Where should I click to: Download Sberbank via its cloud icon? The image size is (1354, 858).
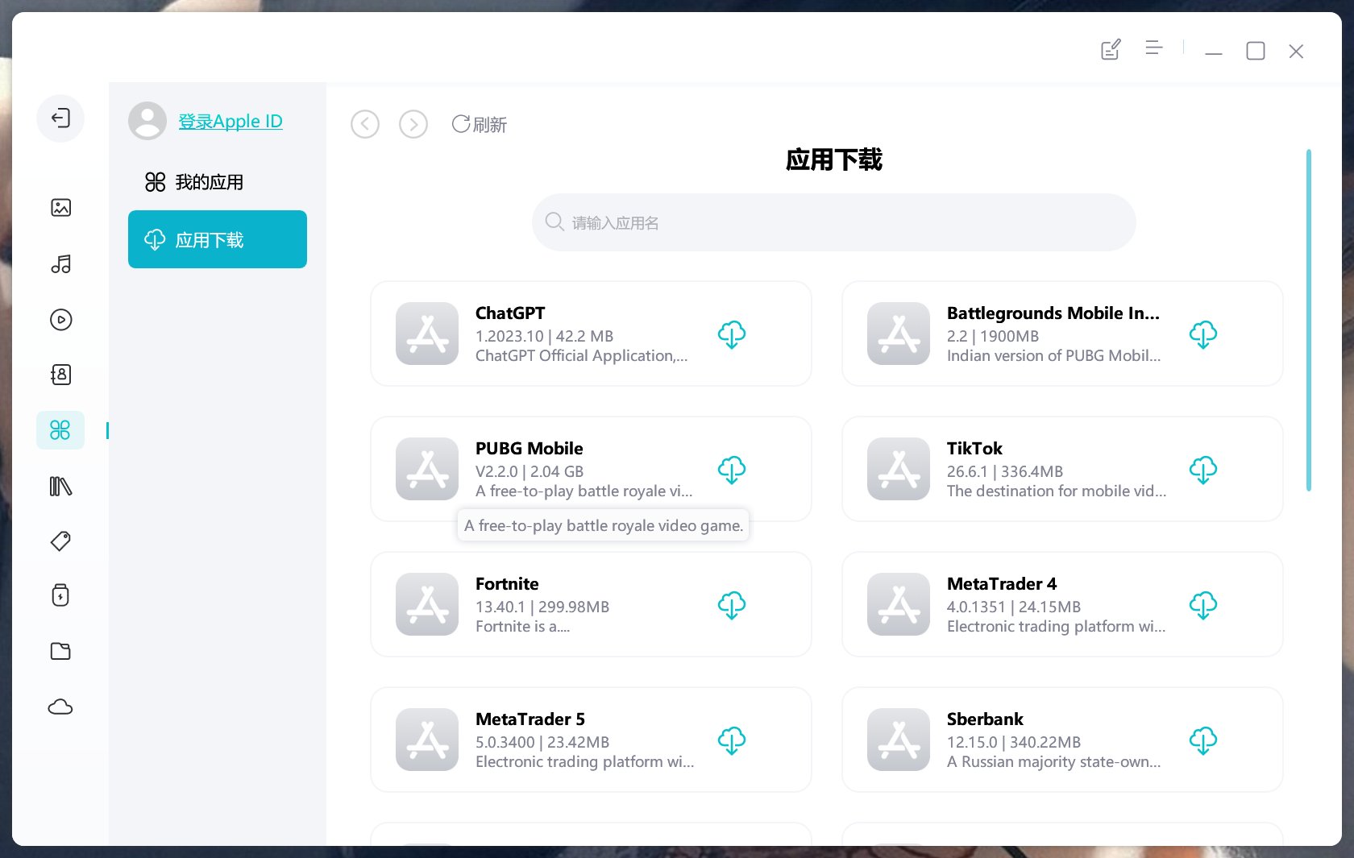pos(1203,740)
